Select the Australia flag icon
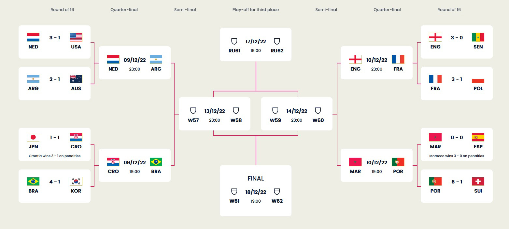 [76, 79]
